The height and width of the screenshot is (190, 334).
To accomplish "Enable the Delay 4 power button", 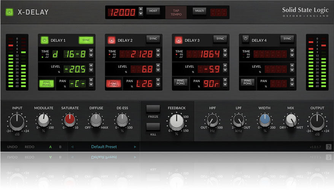I will pos(245,39).
